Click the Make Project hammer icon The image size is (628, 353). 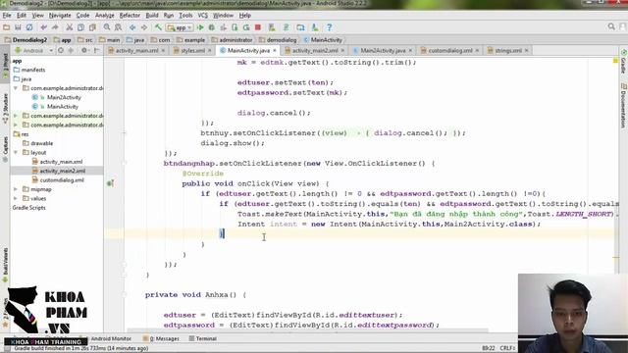click(159, 27)
